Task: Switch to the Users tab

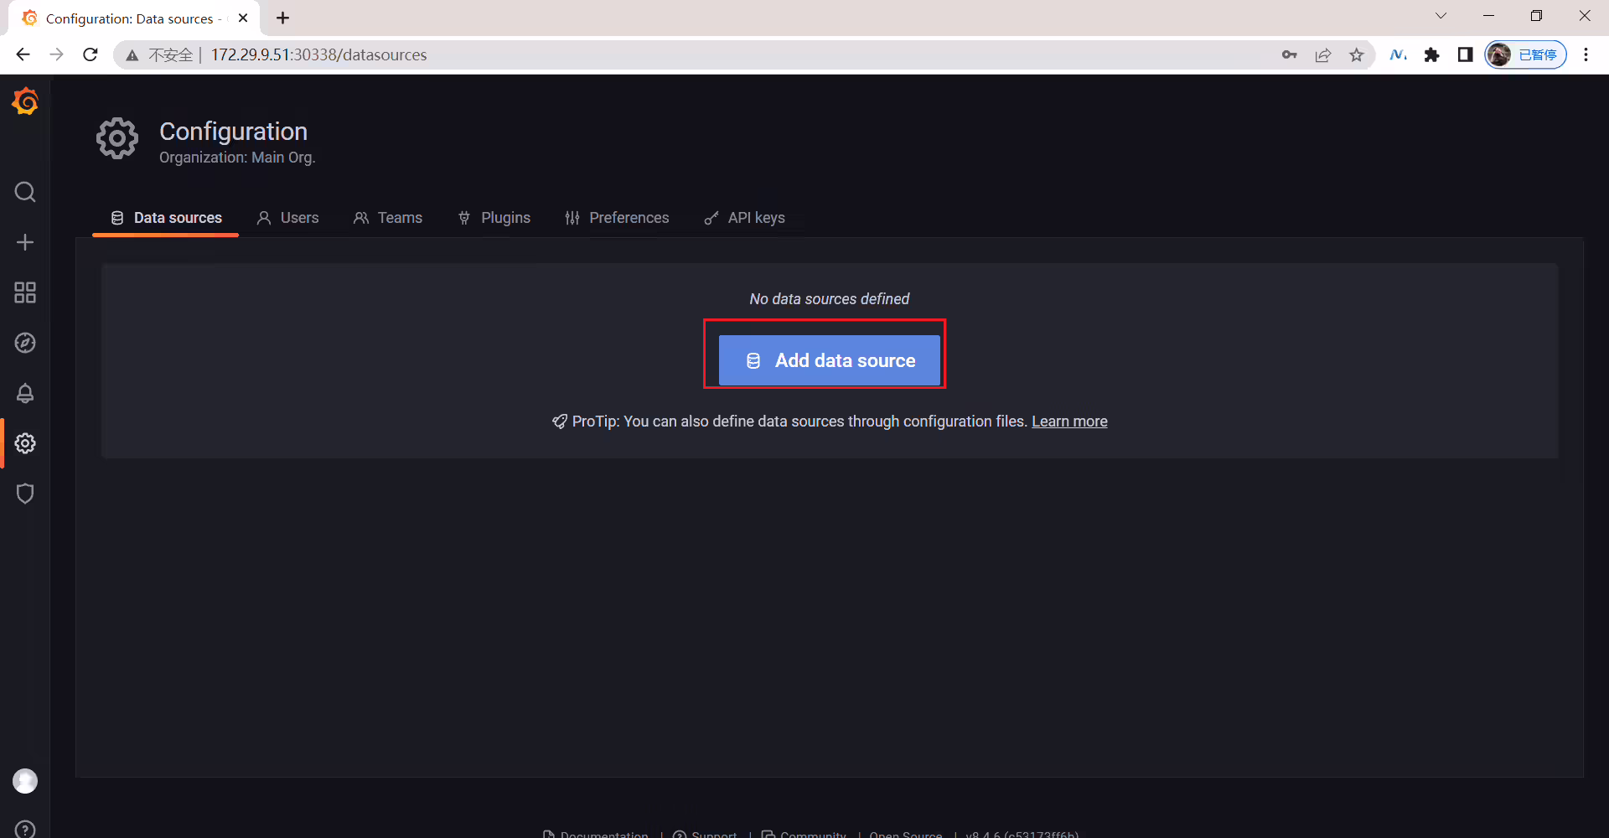Action: [x=287, y=218]
